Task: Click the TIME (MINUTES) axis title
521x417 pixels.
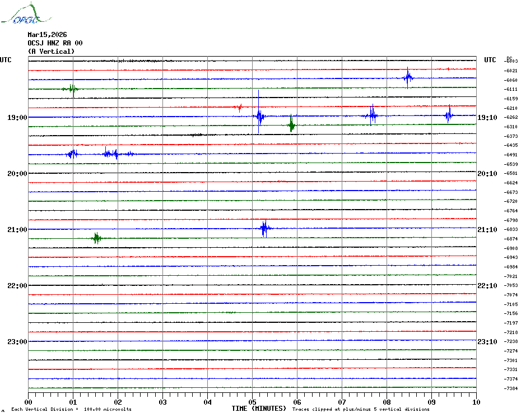Action: tap(259, 409)
